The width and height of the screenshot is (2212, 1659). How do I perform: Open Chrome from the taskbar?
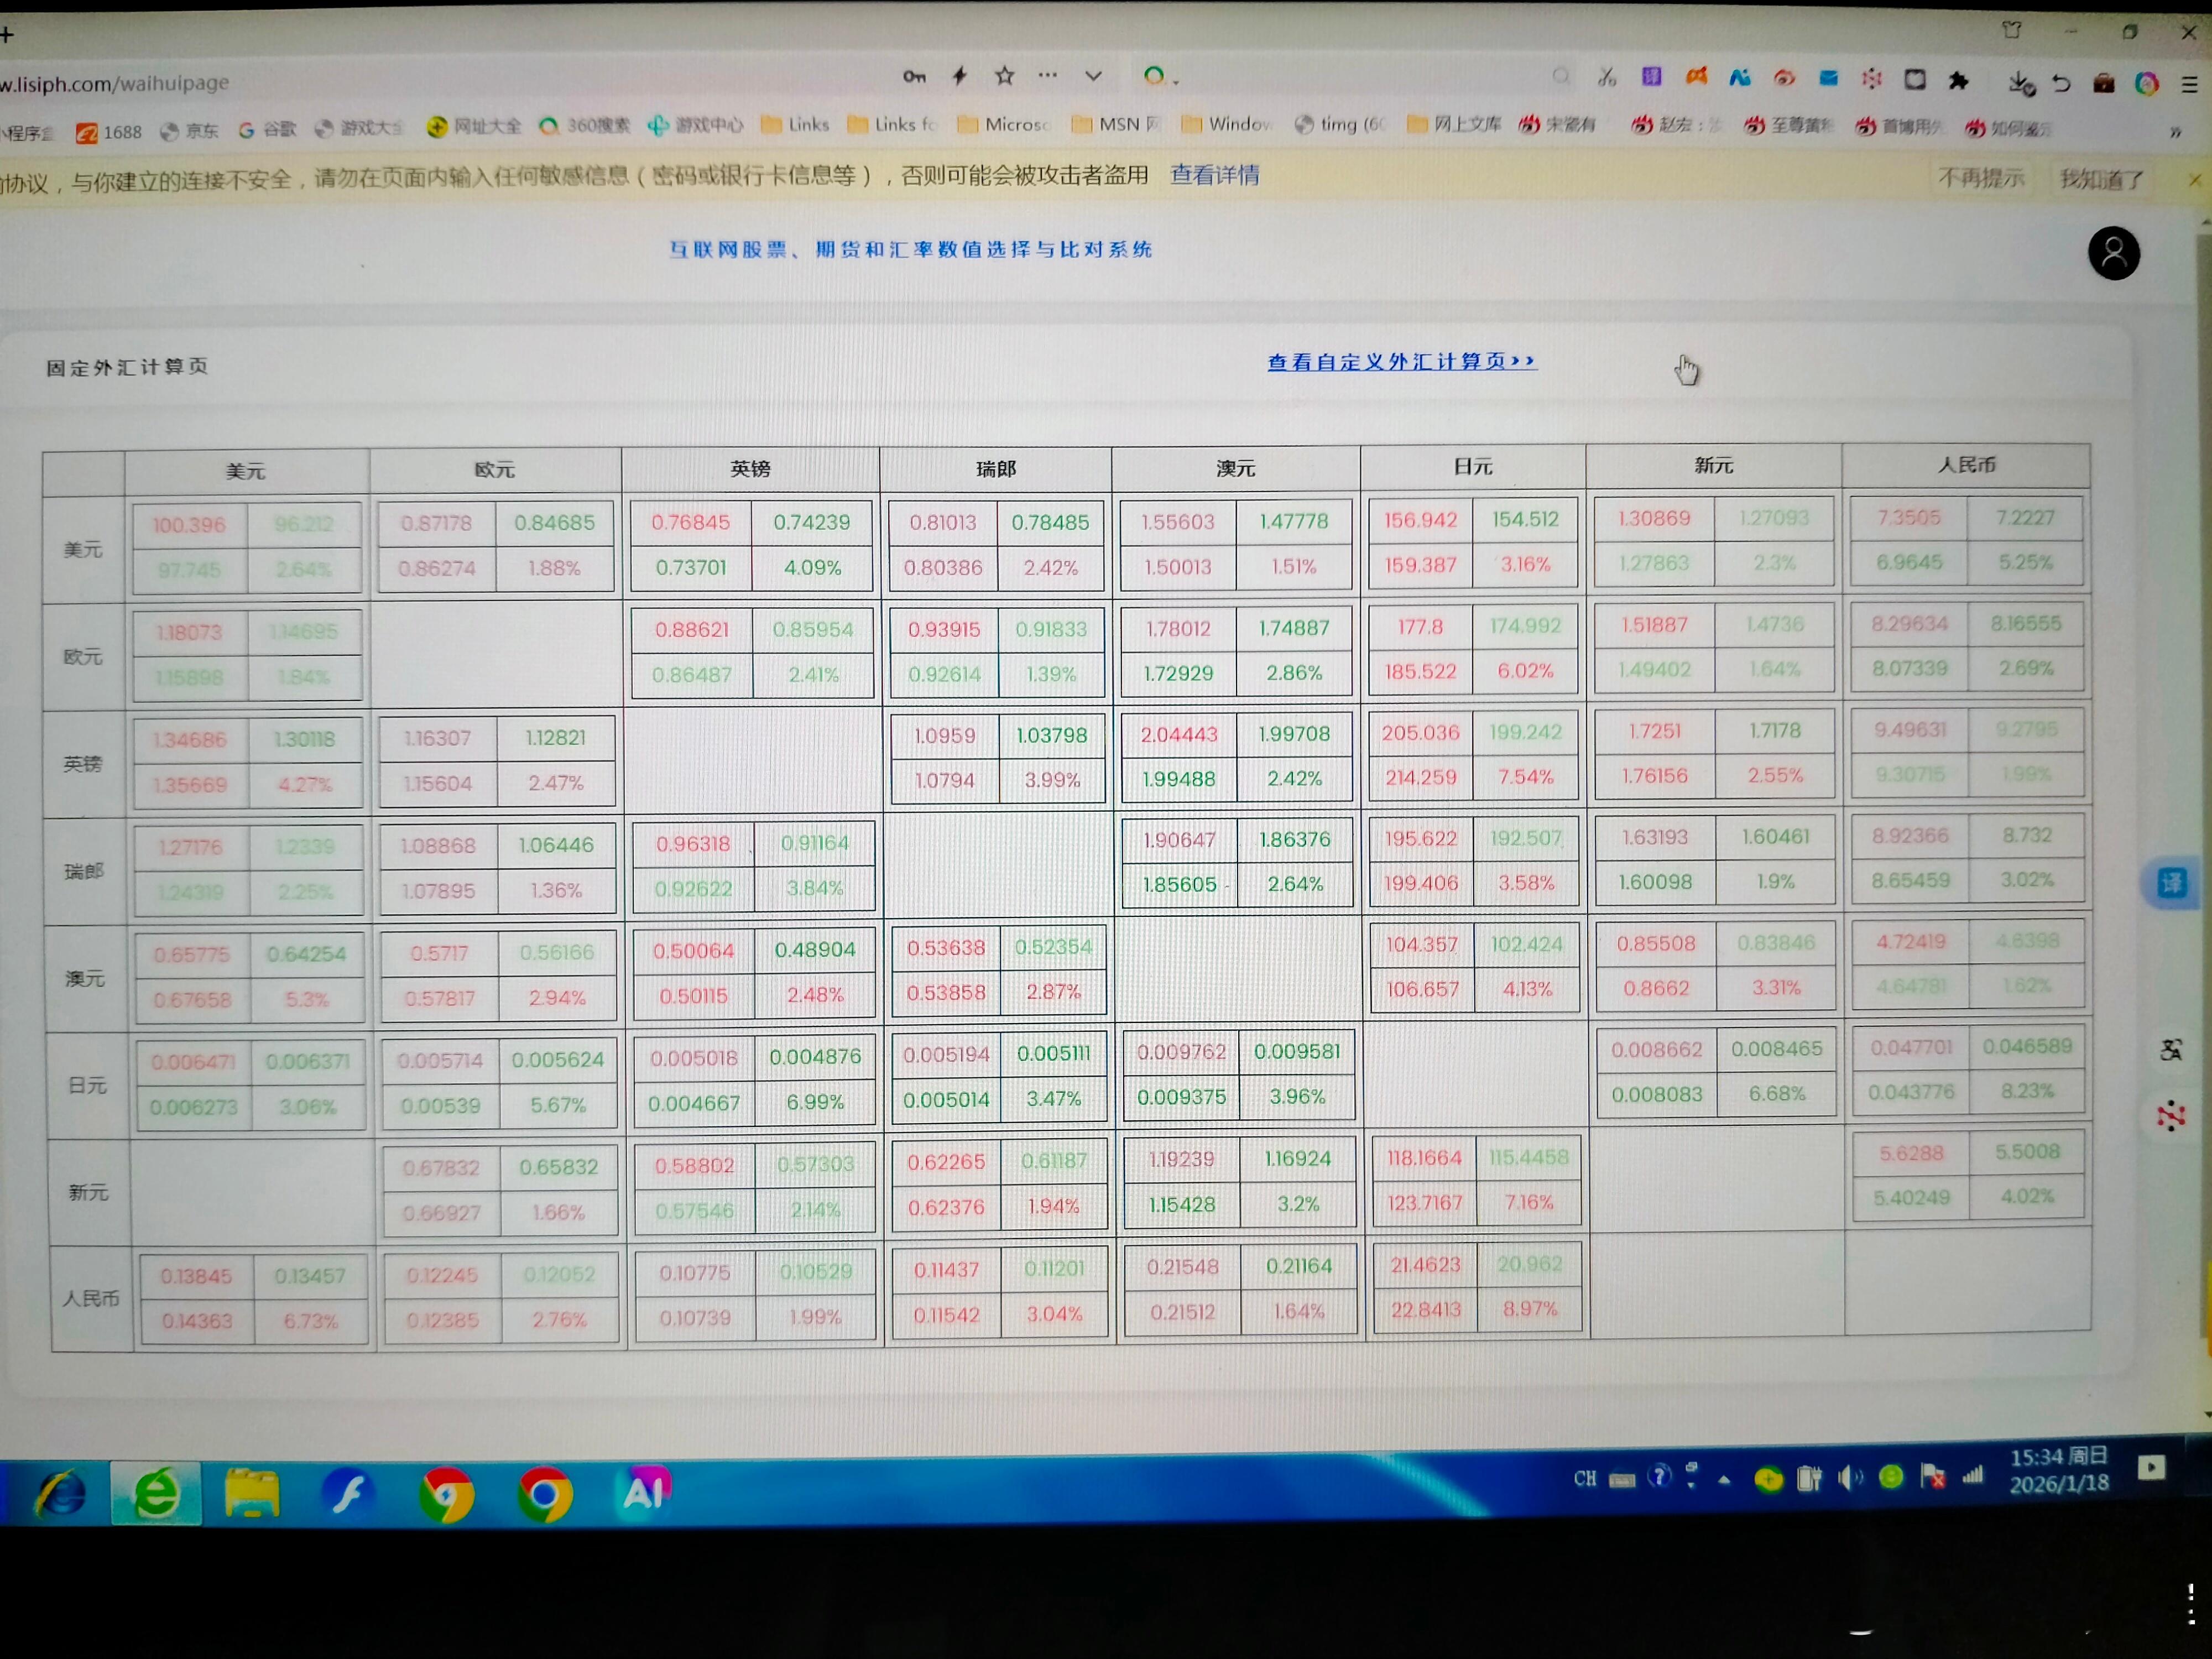[545, 1494]
